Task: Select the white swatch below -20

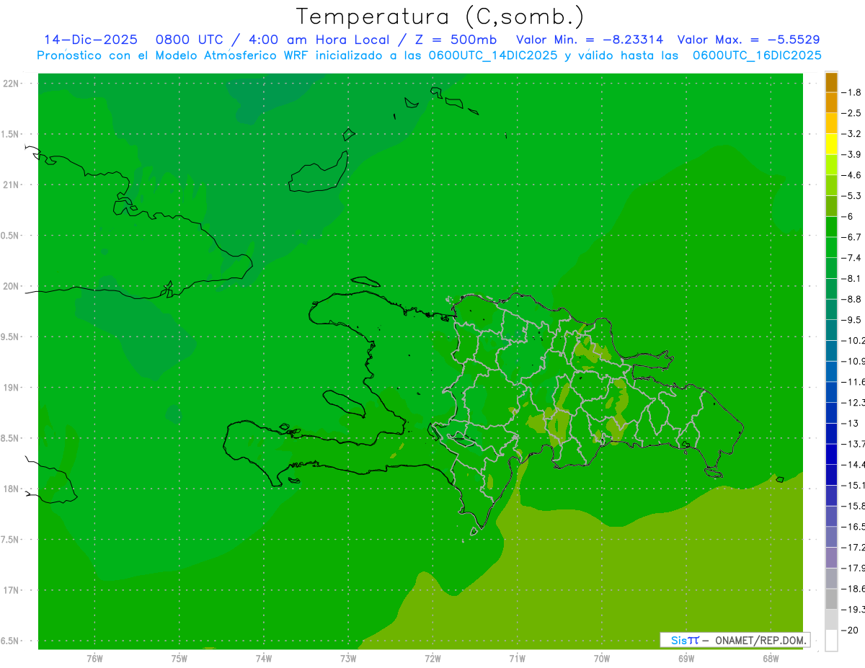Action: (x=831, y=641)
